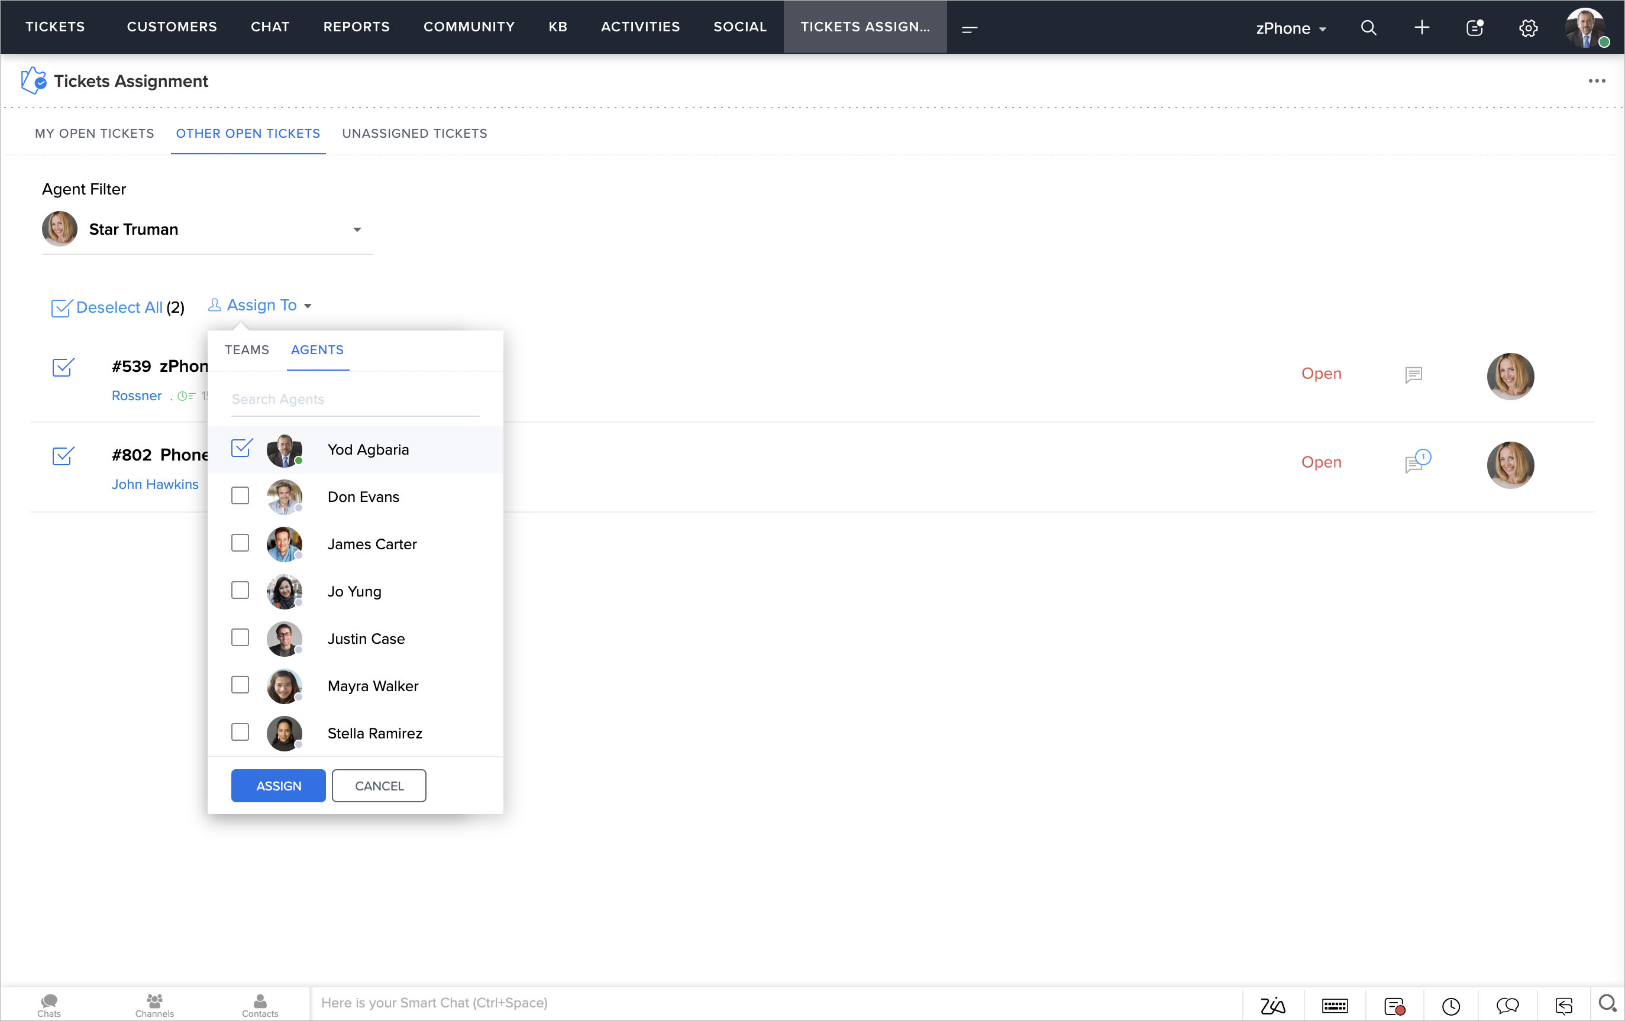The width and height of the screenshot is (1625, 1021).
Task: Open conversation icon for ticket #802
Action: [1414, 463]
